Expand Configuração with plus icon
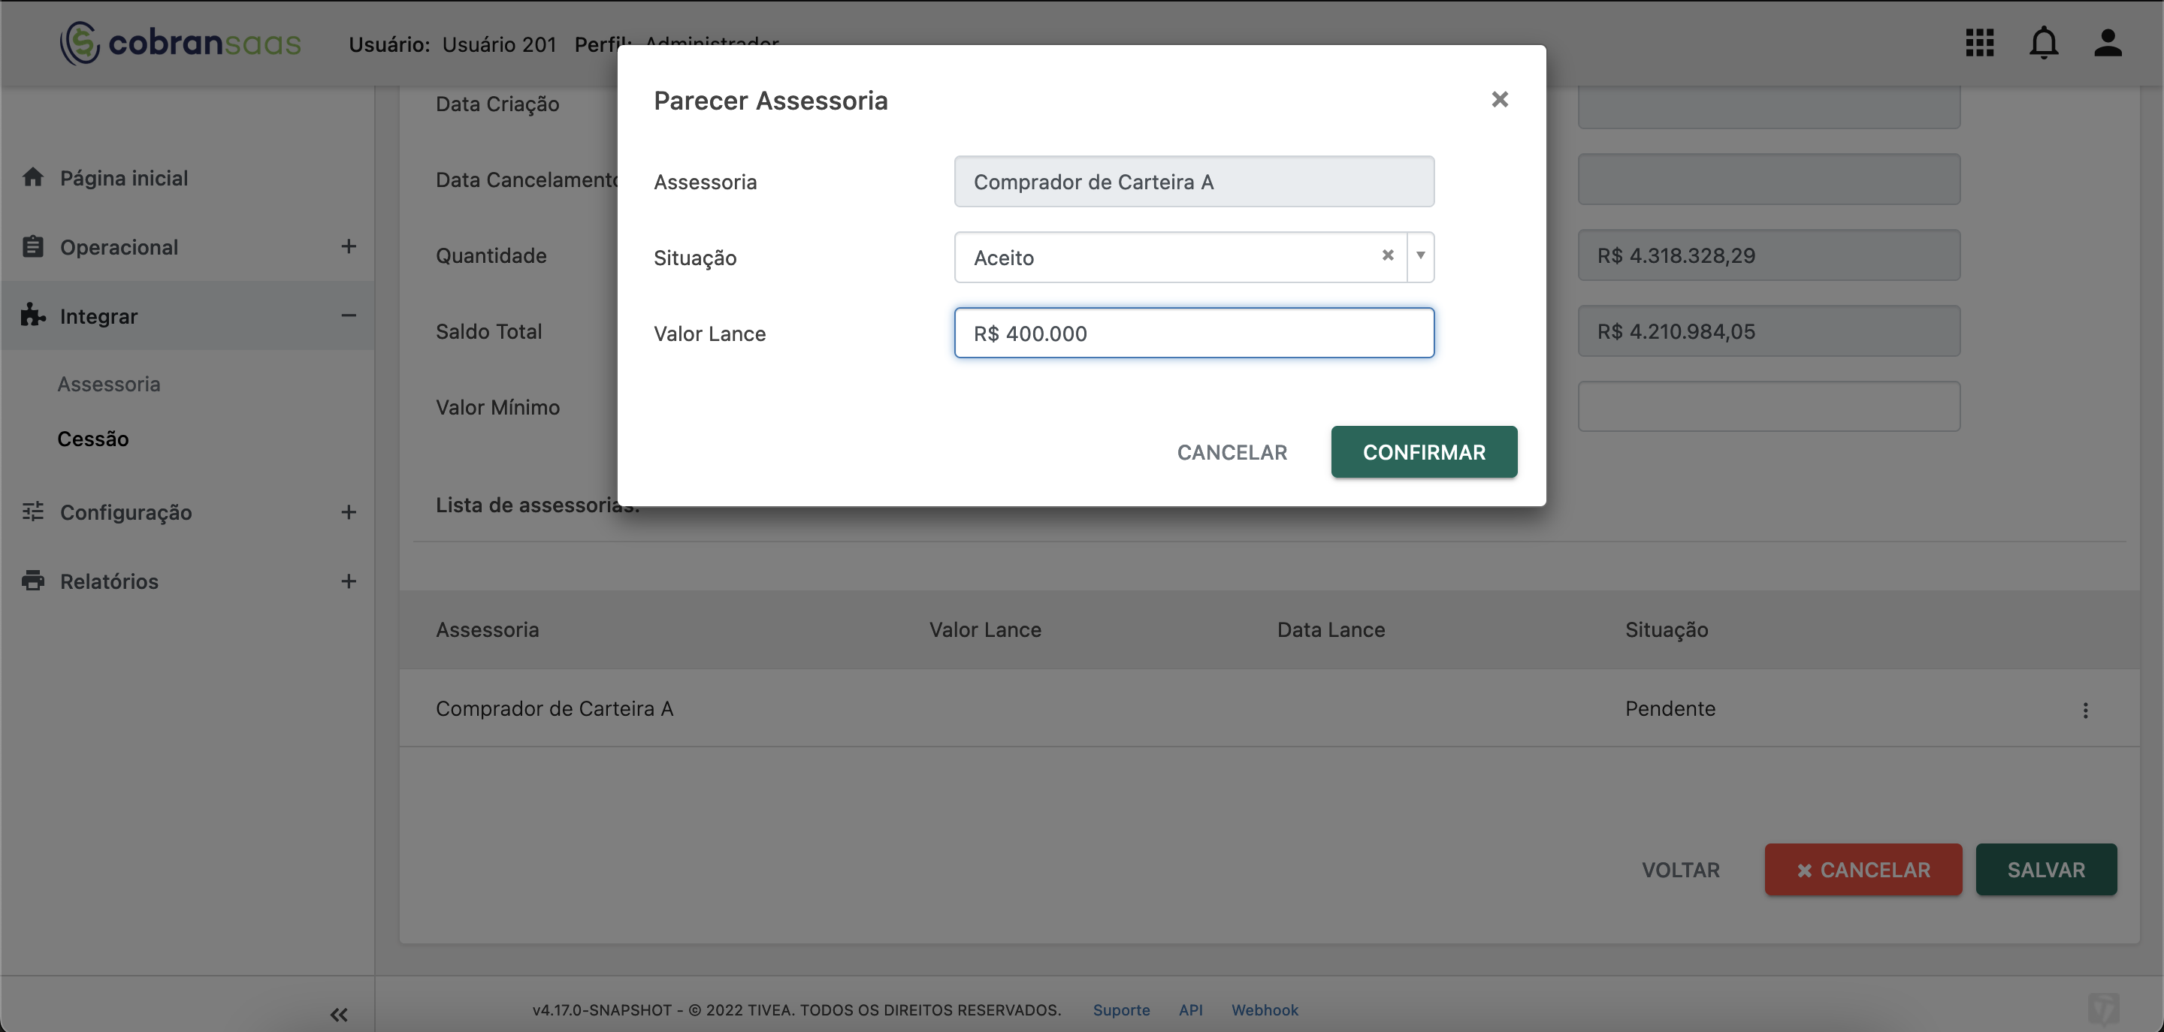Image resolution: width=2164 pixels, height=1032 pixels. click(x=348, y=511)
